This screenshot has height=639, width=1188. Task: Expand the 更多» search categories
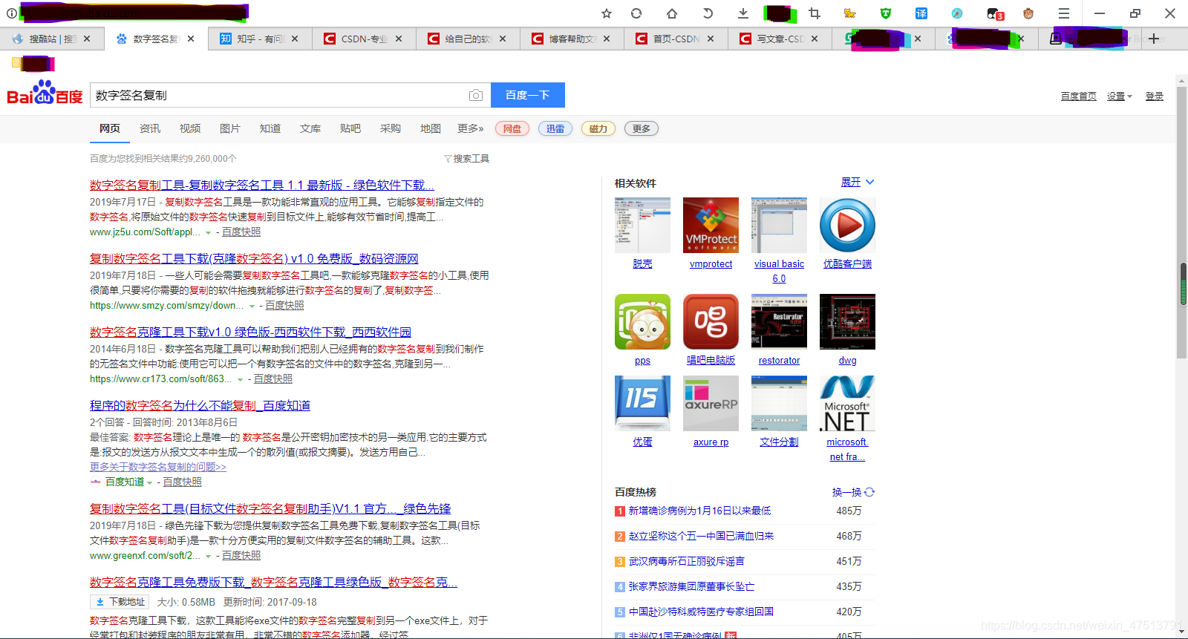pyautogui.click(x=471, y=128)
